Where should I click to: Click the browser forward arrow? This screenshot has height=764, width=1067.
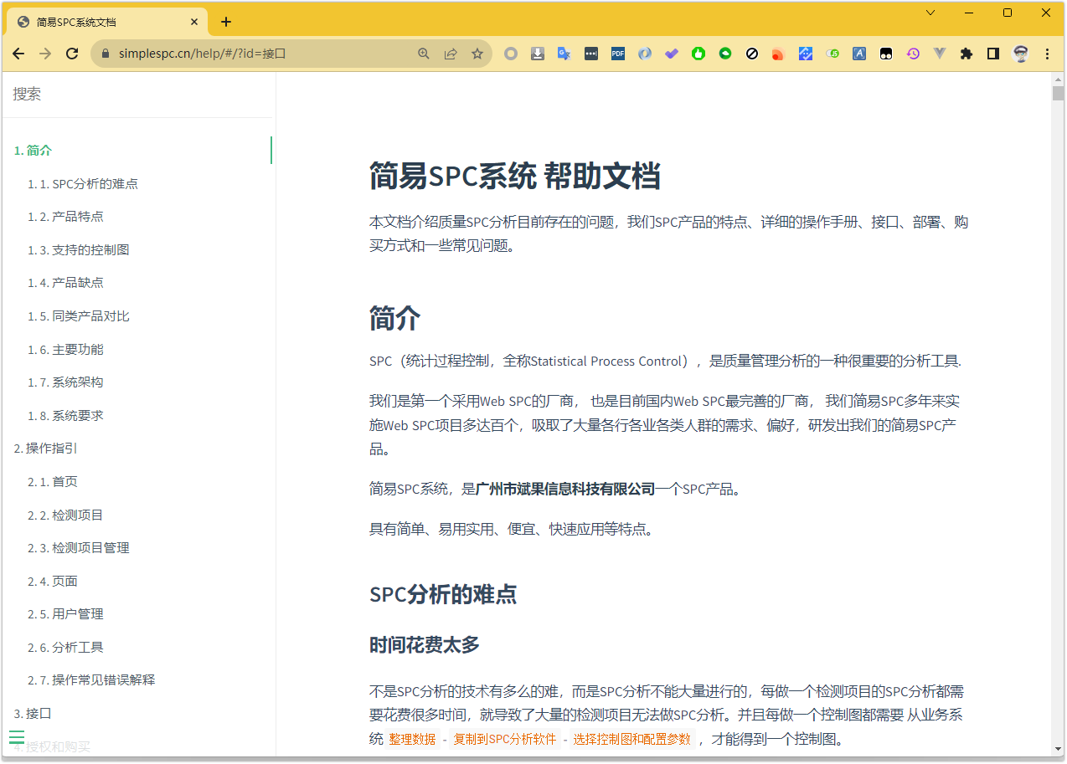click(45, 54)
